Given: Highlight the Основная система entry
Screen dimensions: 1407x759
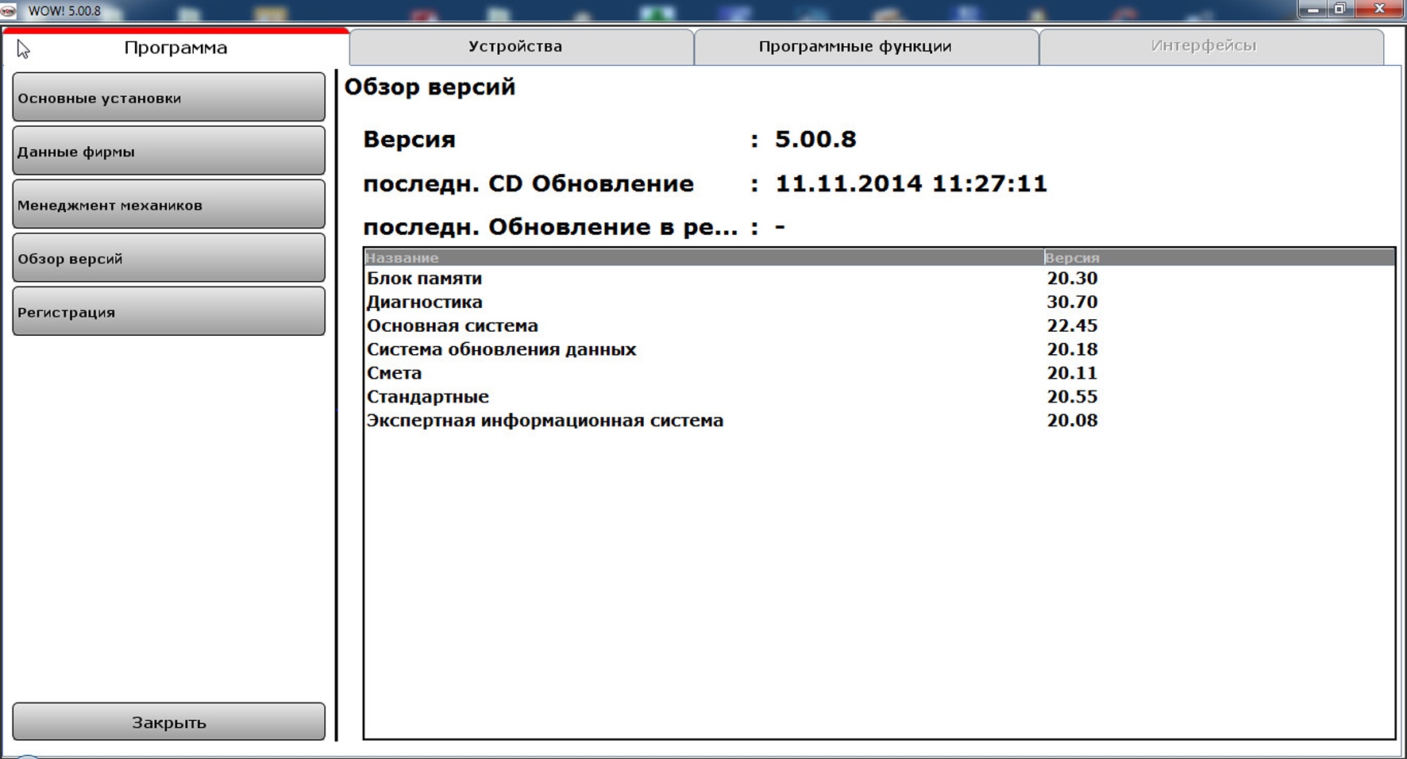Looking at the screenshot, I should pyautogui.click(x=453, y=326).
